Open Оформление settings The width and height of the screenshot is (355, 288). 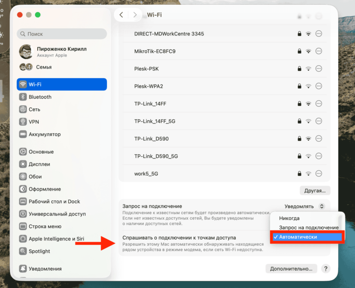(x=61, y=189)
